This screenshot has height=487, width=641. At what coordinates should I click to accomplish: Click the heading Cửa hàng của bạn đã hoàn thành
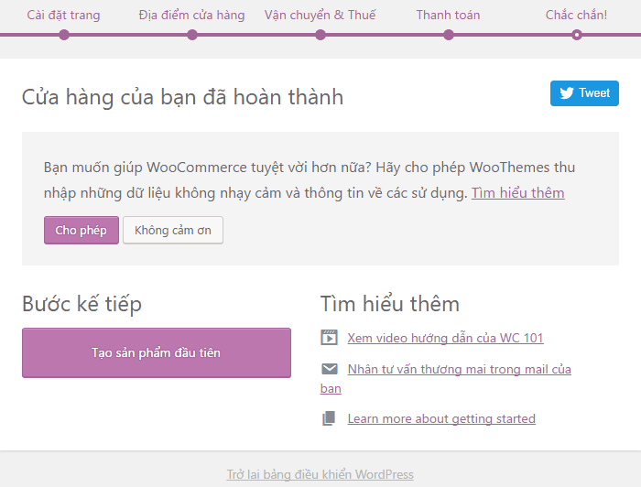[183, 97]
